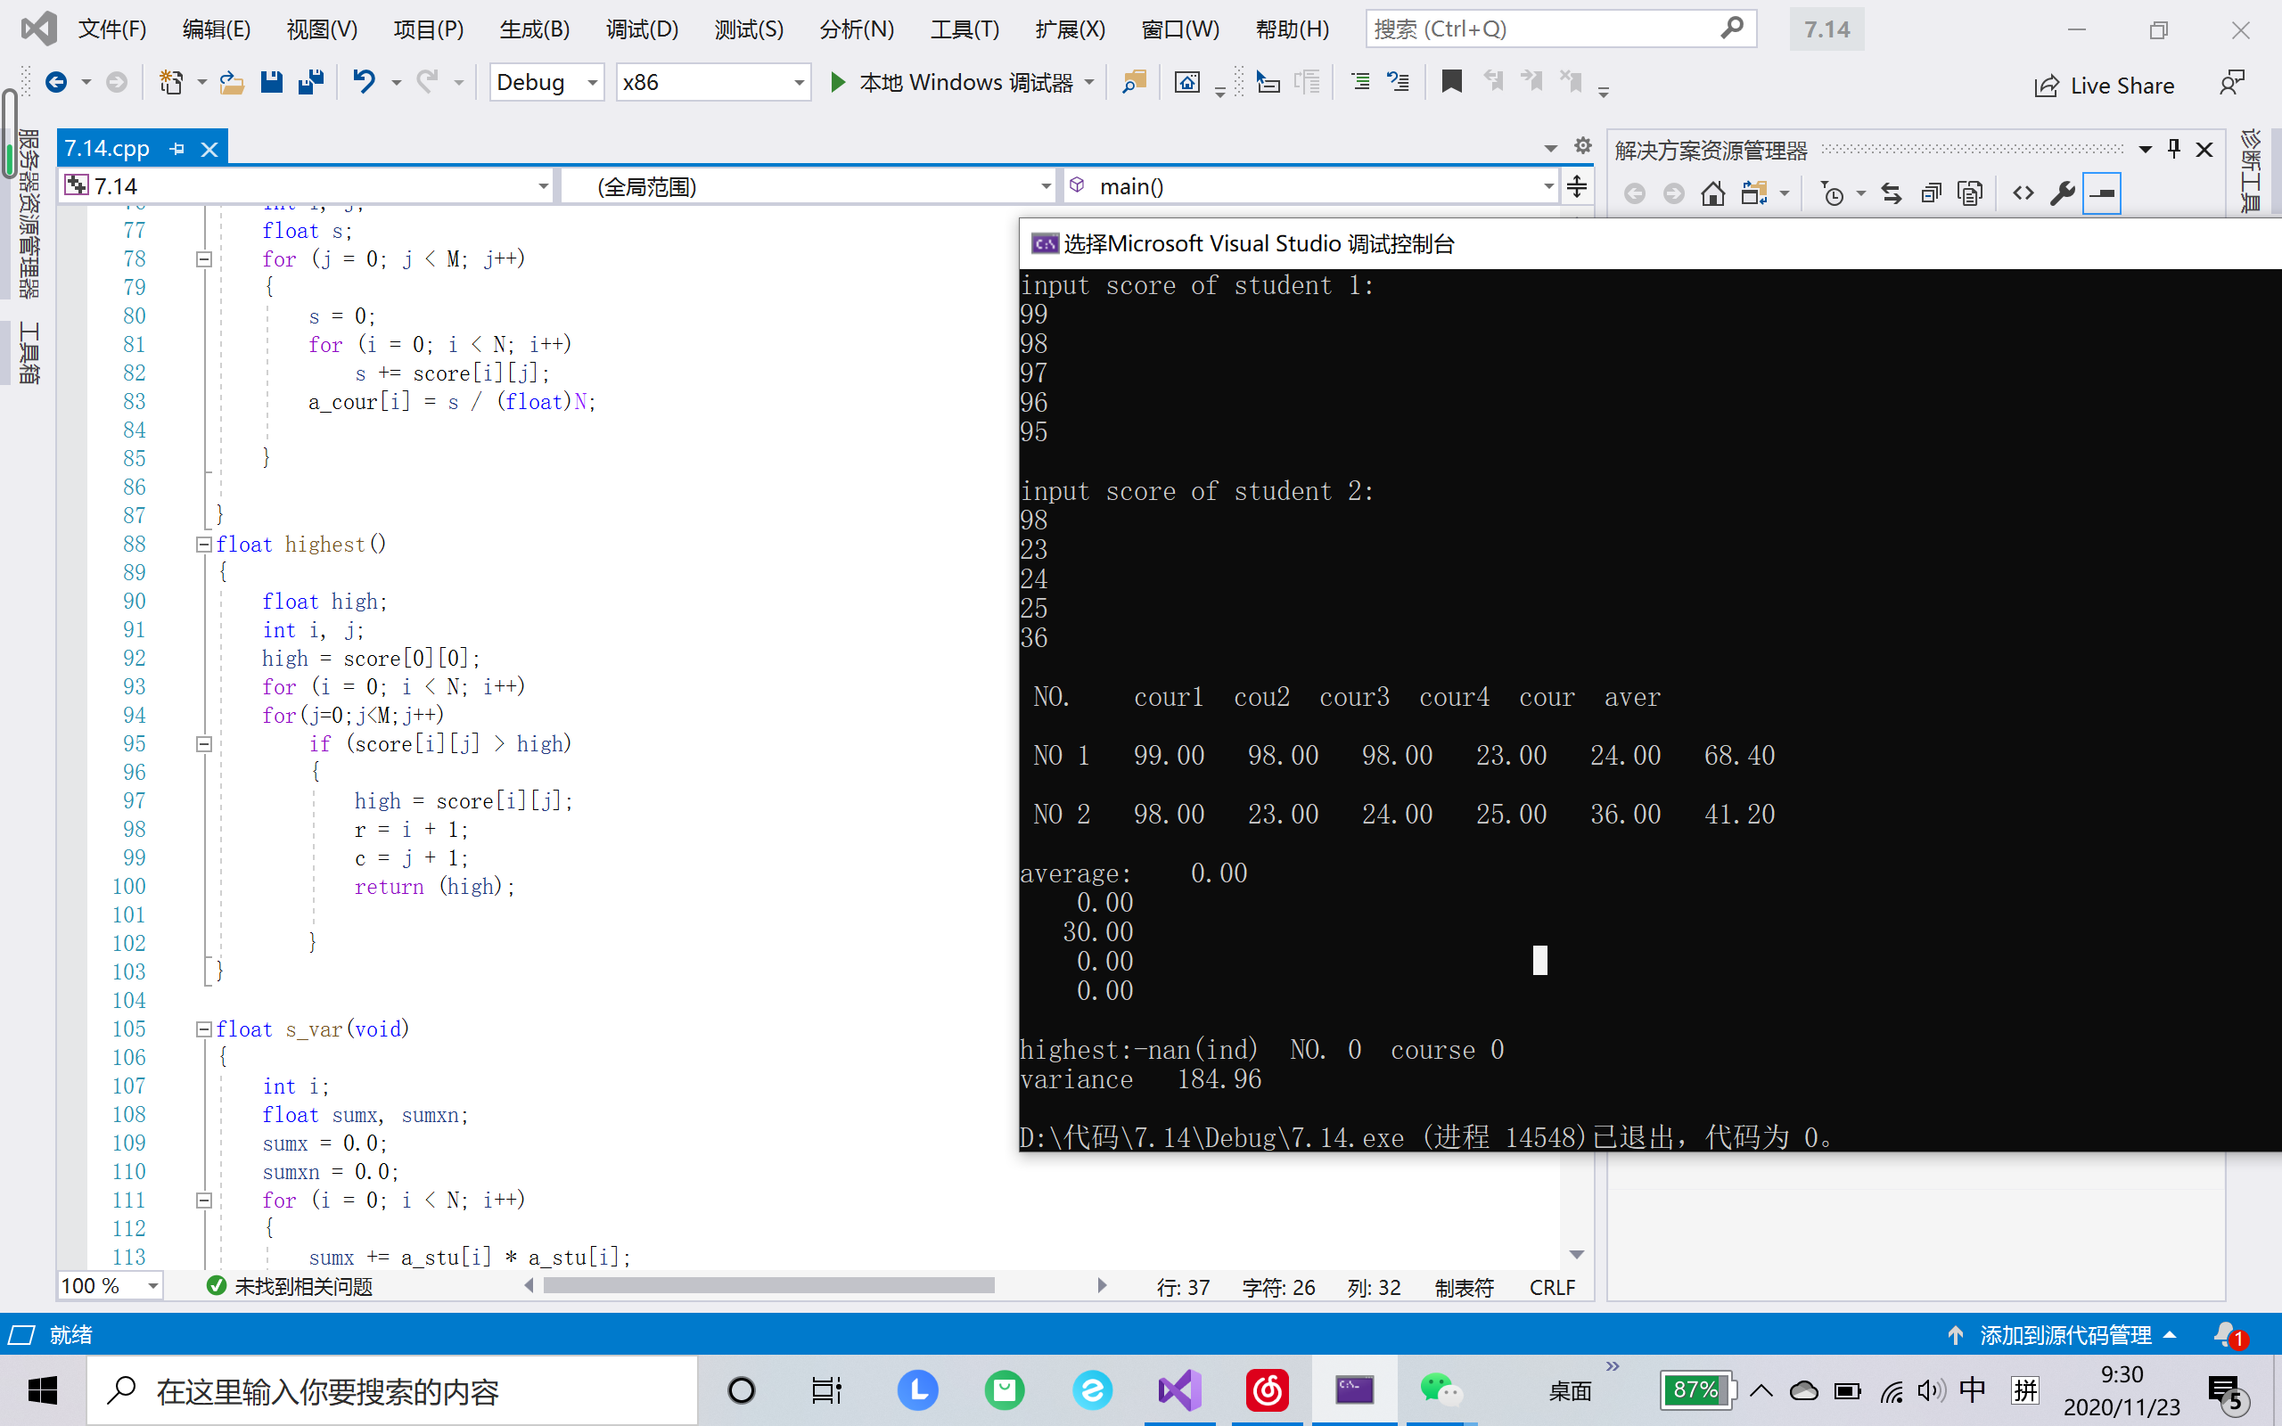Open WeChat from the taskbar
This screenshot has width=2282, height=1426.
1440,1390
